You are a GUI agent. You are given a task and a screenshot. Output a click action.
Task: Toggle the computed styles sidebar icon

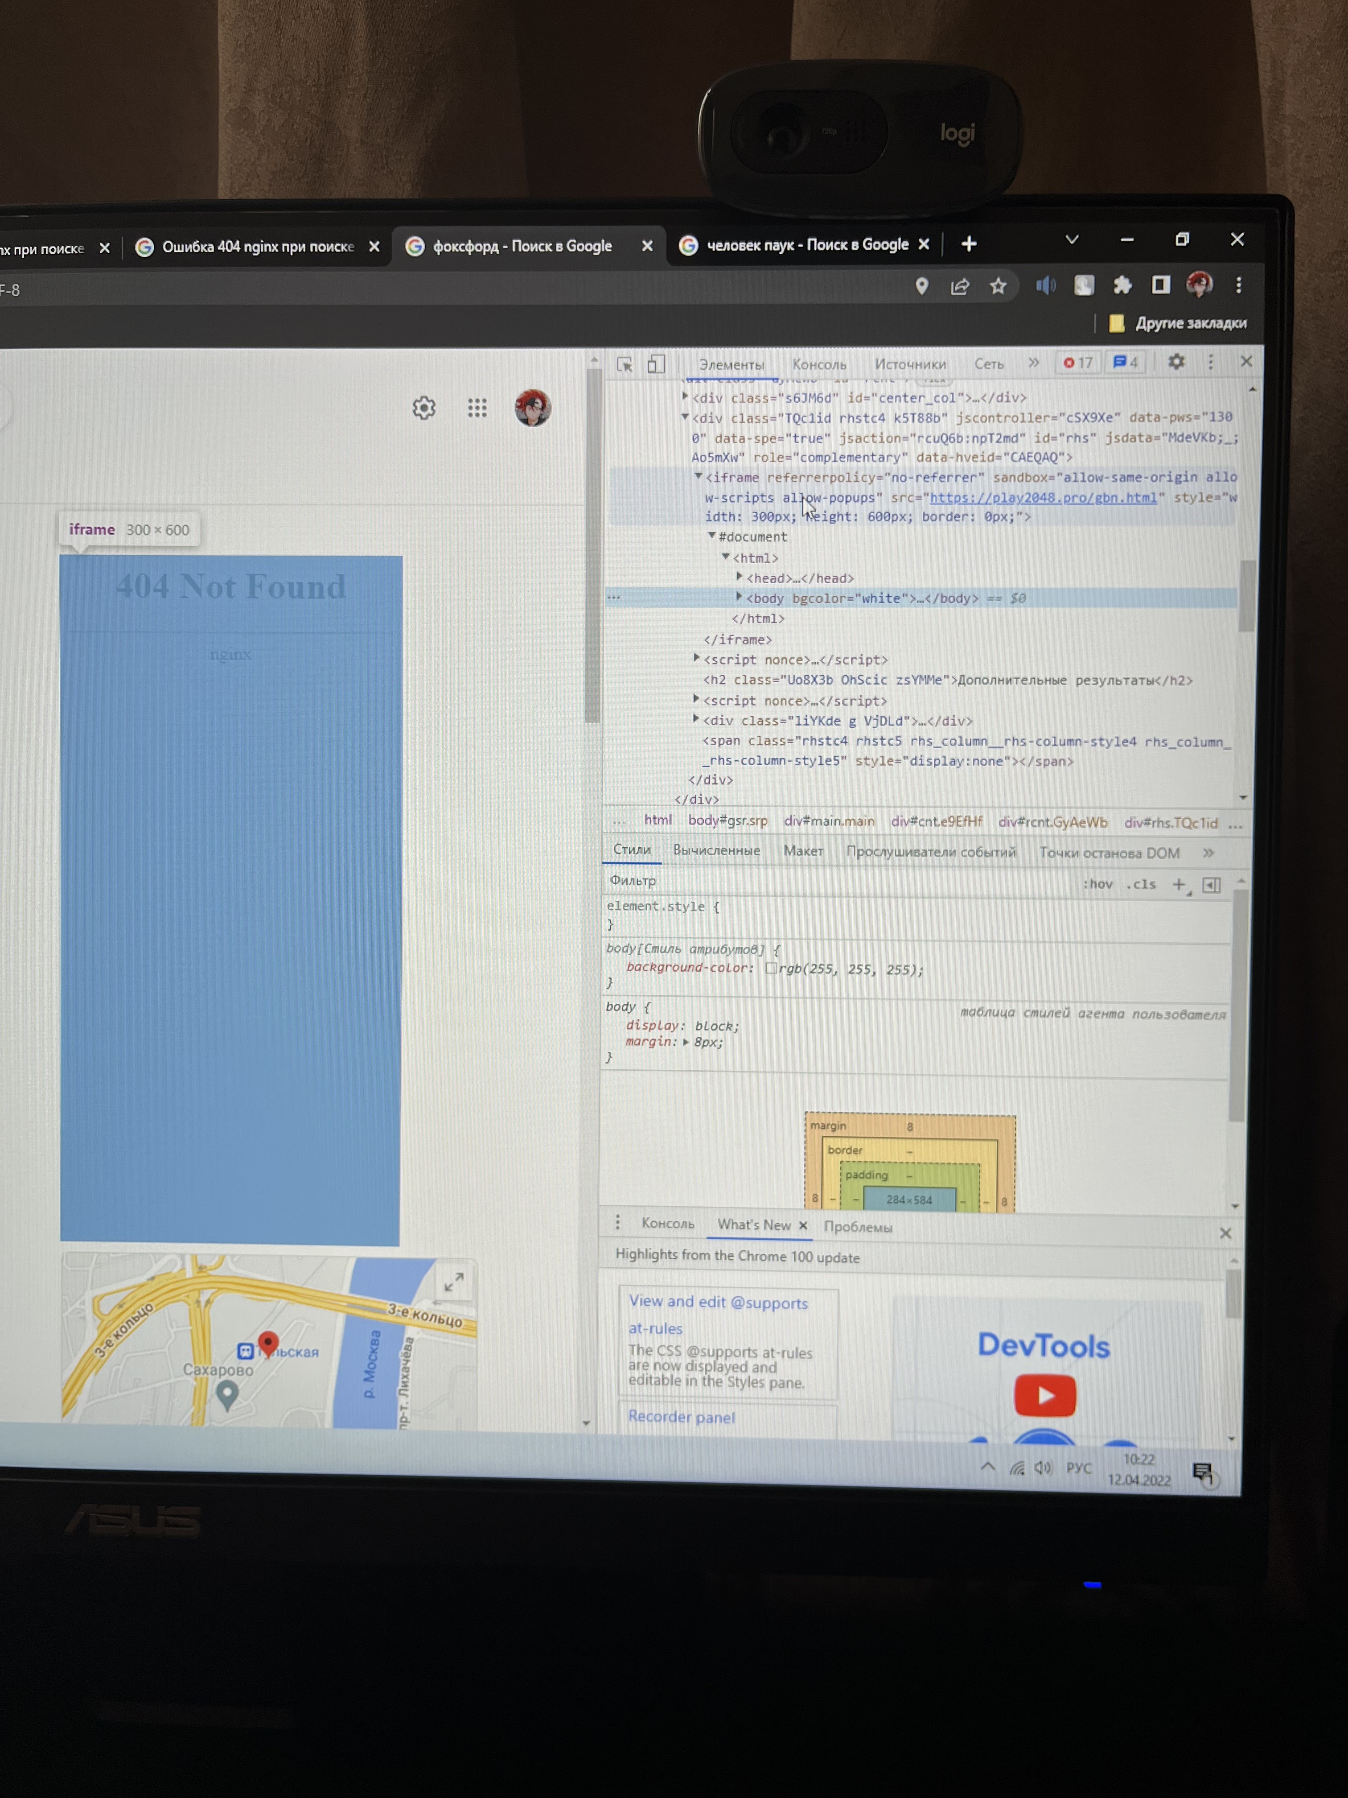coord(1212,885)
